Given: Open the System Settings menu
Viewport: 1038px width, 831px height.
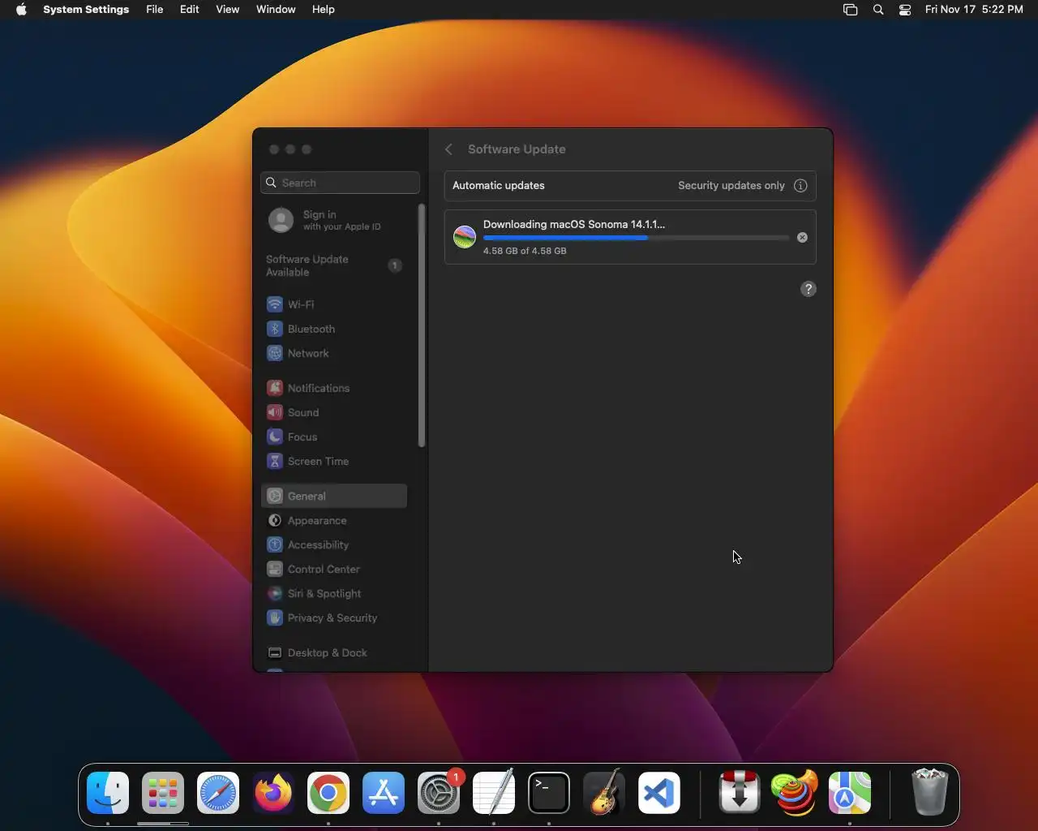Looking at the screenshot, I should pos(86,10).
